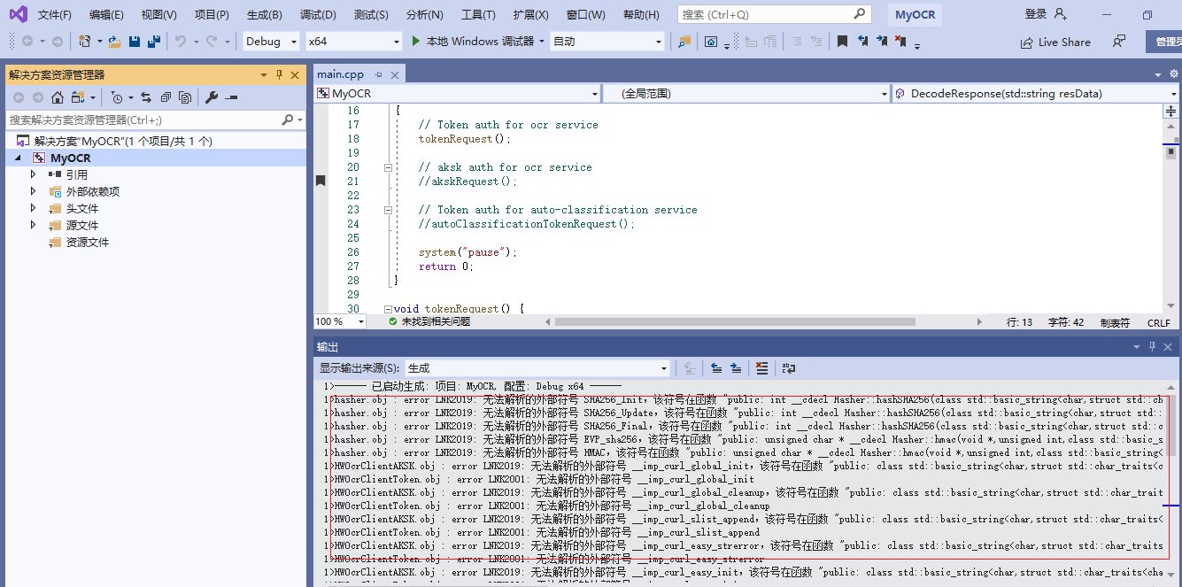Image resolution: width=1182 pixels, height=587 pixels.
Task: Jump to the next bookmark
Action: pos(882,41)
